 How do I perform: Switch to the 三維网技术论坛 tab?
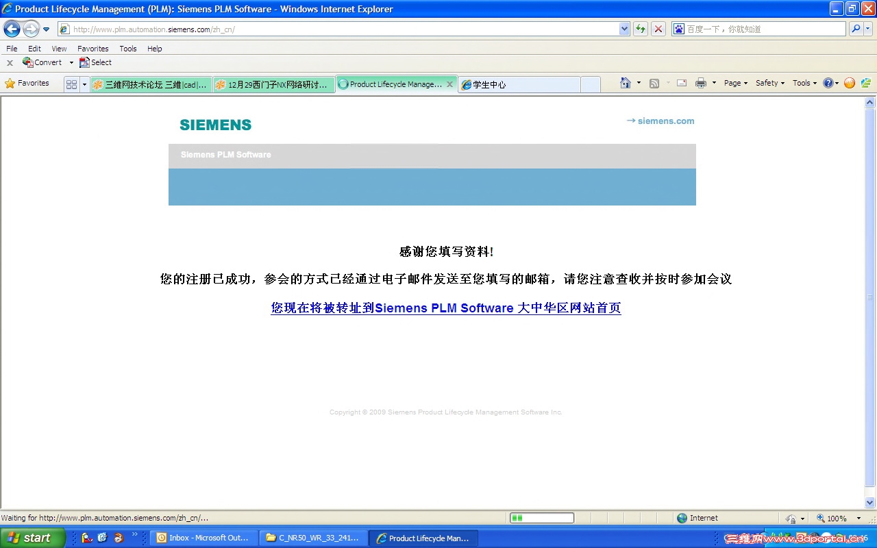pyautogui.click(x=151, y=85)
